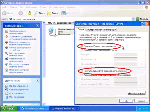Select Получить IP-адрес автоматически radio button
150x112 pixels.
point(82,46)
